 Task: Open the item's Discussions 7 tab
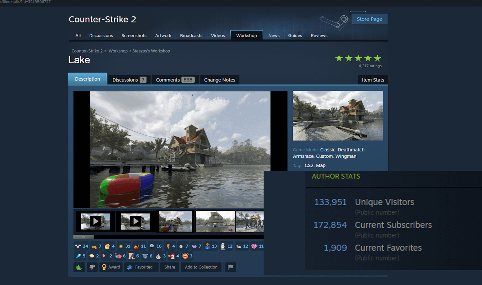click(129, 80)
